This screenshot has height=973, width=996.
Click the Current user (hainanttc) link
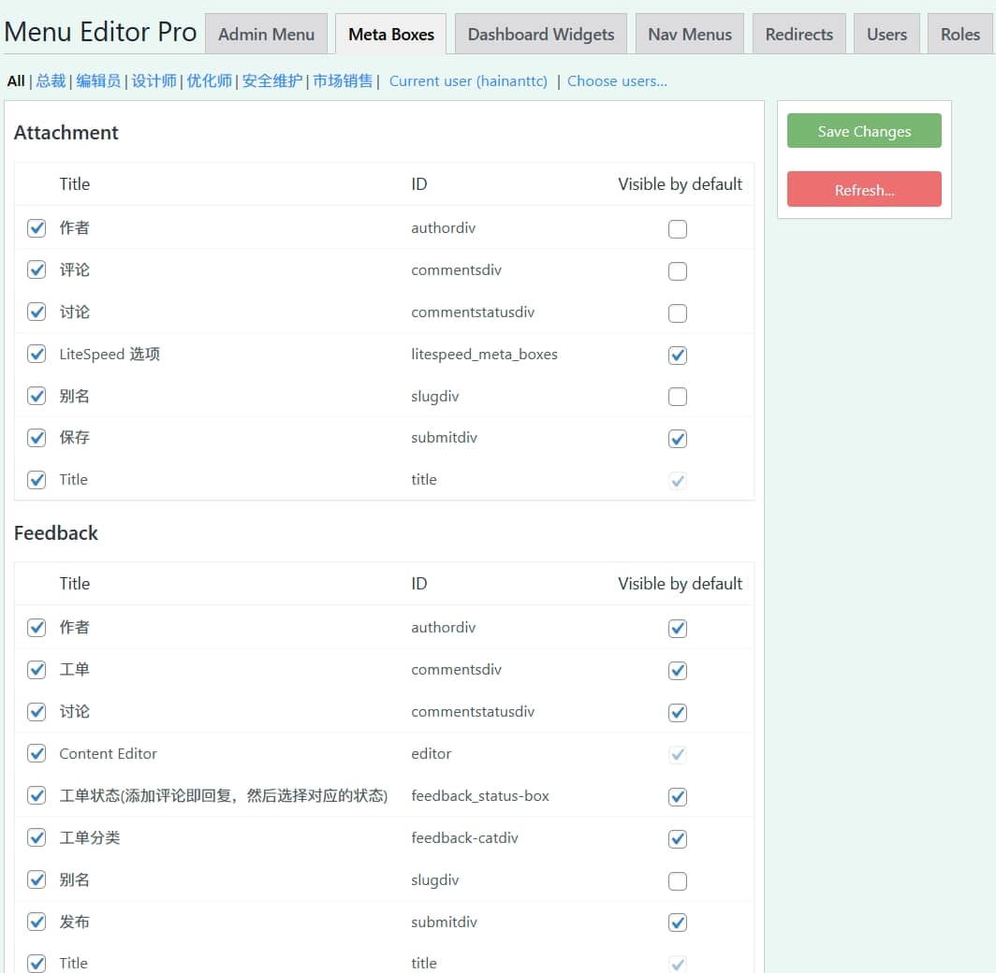[x=468, y=81]
